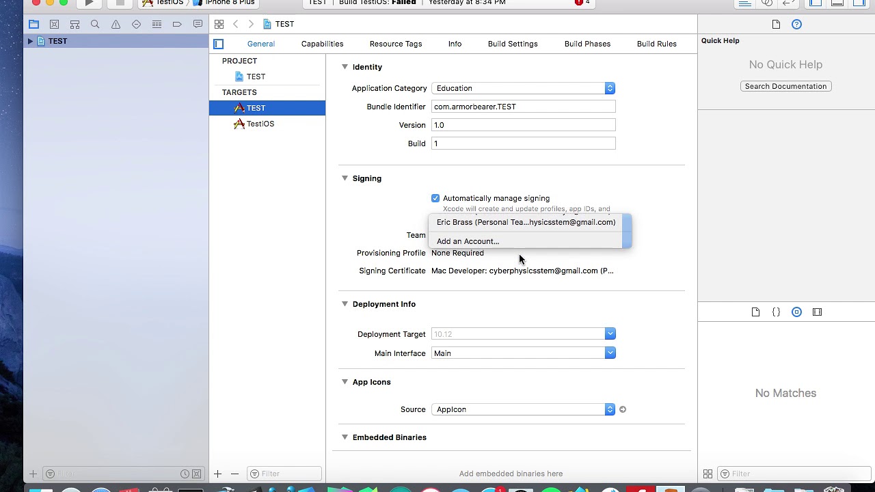The height and width of the screenshot is (492, 875).
Task: Choose Eric Brass personal team option
Action: click(x=526, y=222)
